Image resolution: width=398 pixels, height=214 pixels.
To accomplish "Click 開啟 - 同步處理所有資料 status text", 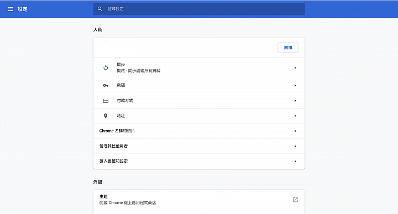I will [x=138, y=71].
